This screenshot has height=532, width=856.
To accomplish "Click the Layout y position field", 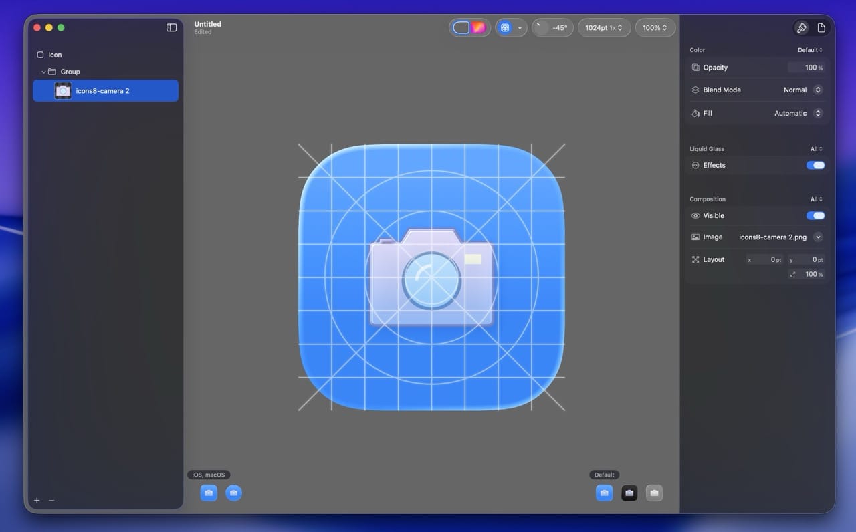I will click(x=806, y=259).
